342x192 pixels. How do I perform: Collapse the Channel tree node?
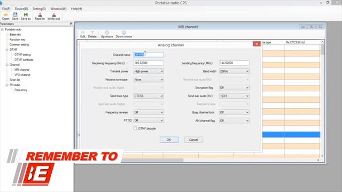coord(7,65)
